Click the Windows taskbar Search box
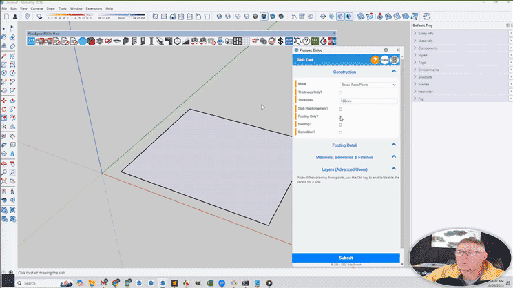 click(x=44, y=283)
